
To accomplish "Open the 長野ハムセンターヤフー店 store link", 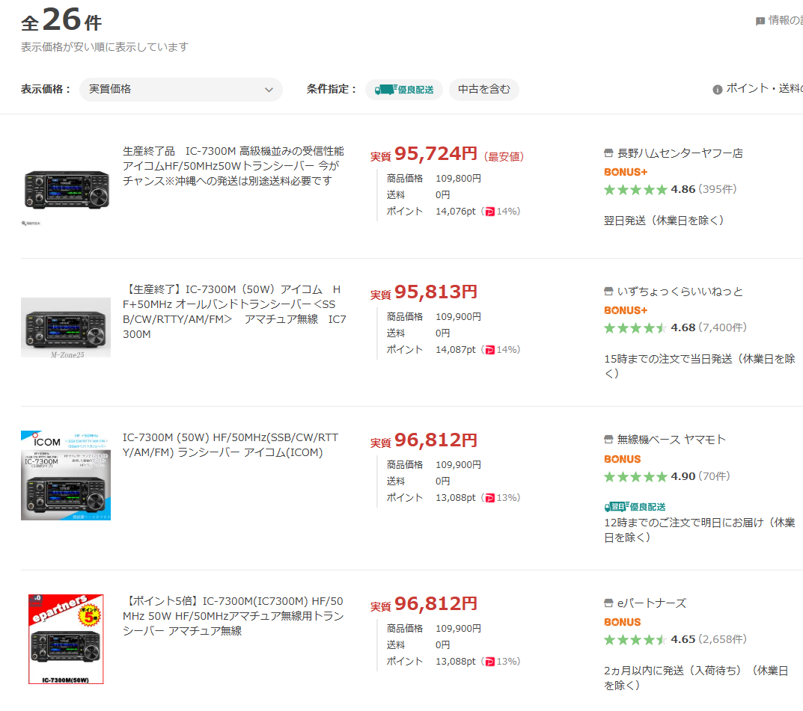I will (680, 153).
